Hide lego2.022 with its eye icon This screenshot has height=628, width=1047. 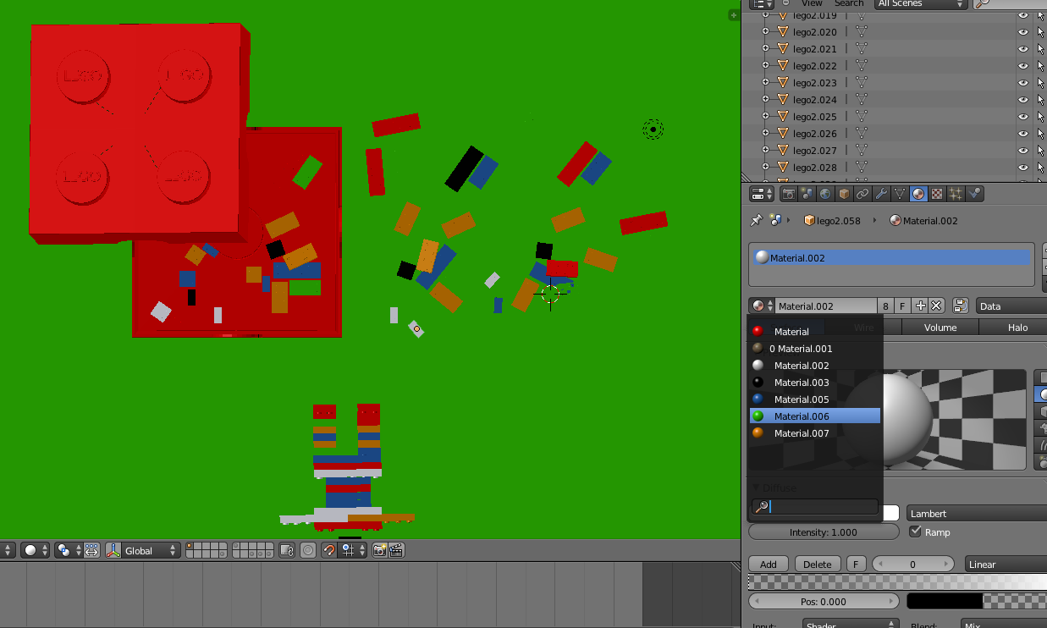point(1022,66)
